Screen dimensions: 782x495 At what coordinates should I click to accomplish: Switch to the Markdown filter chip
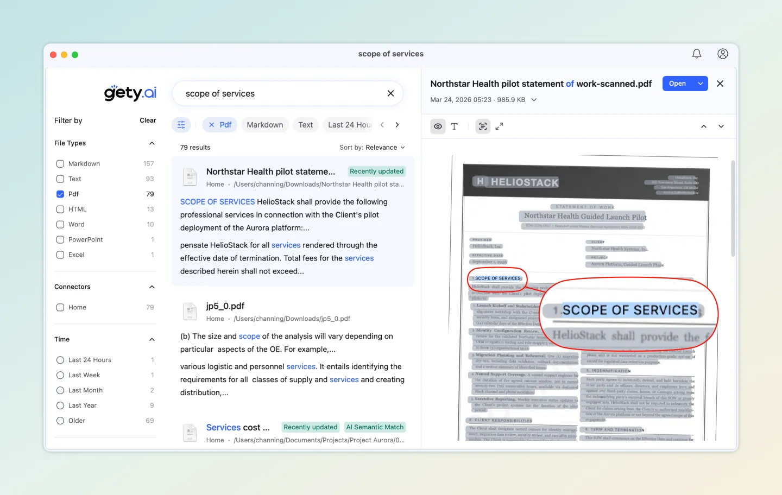point(264,124)
